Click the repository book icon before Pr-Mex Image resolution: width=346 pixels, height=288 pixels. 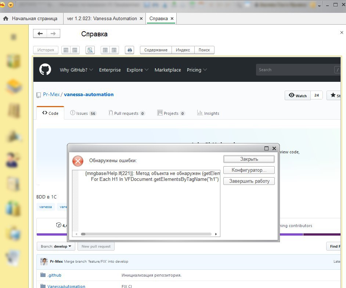[39, 95]
